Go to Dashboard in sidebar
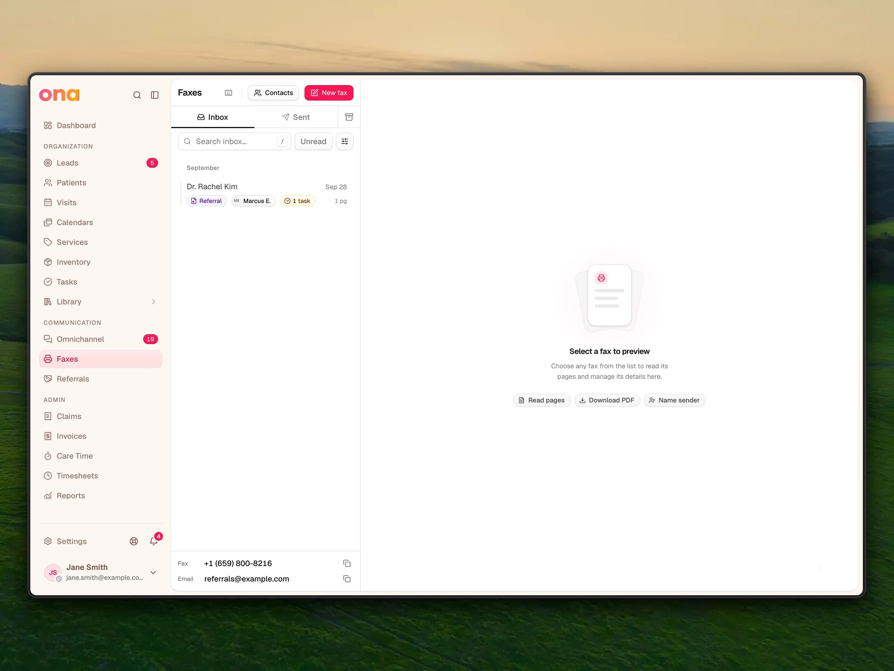Viewport: 894px width, 671px height. (101, 125)
